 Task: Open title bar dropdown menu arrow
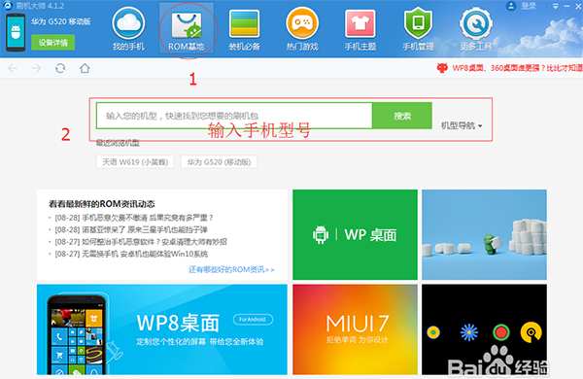(556, 7)
